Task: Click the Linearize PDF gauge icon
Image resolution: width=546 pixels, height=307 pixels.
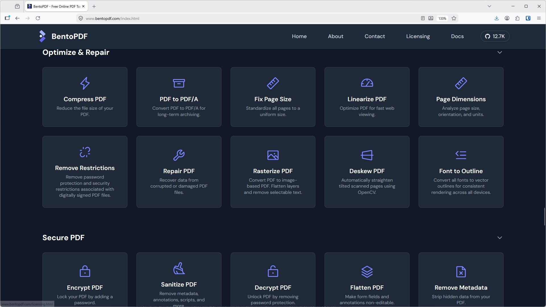Action: (x=367, y=83)
